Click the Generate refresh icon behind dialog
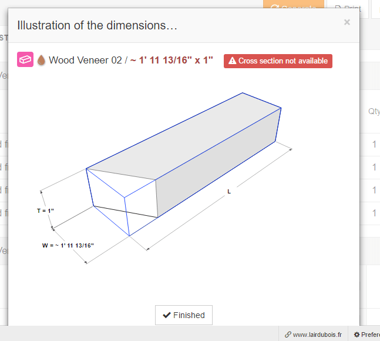Screen dimensions: 380x341 tap(275, 6)
